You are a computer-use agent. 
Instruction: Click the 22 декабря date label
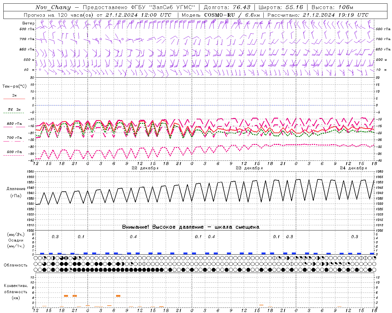click(x=145, y=168)
